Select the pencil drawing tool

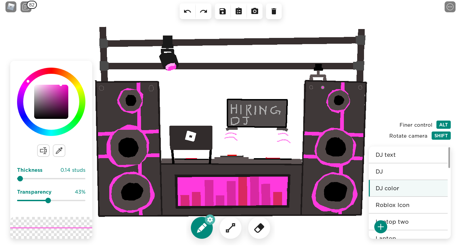[201, 227]
